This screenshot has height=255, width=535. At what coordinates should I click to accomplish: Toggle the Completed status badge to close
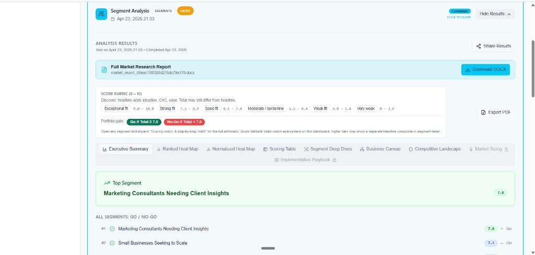point(460,11)
